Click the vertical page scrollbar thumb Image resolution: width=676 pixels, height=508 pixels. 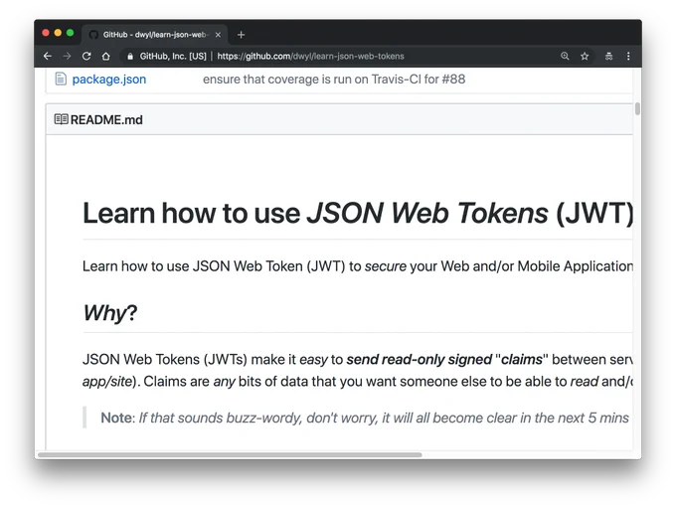(637, 108)
